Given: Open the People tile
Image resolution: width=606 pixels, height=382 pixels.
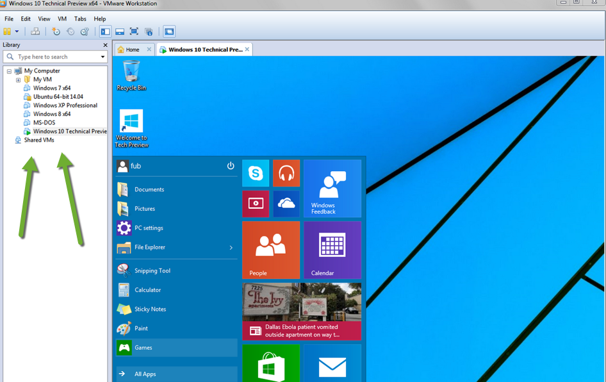Looking at the screenshot, I should click(271, 250).
